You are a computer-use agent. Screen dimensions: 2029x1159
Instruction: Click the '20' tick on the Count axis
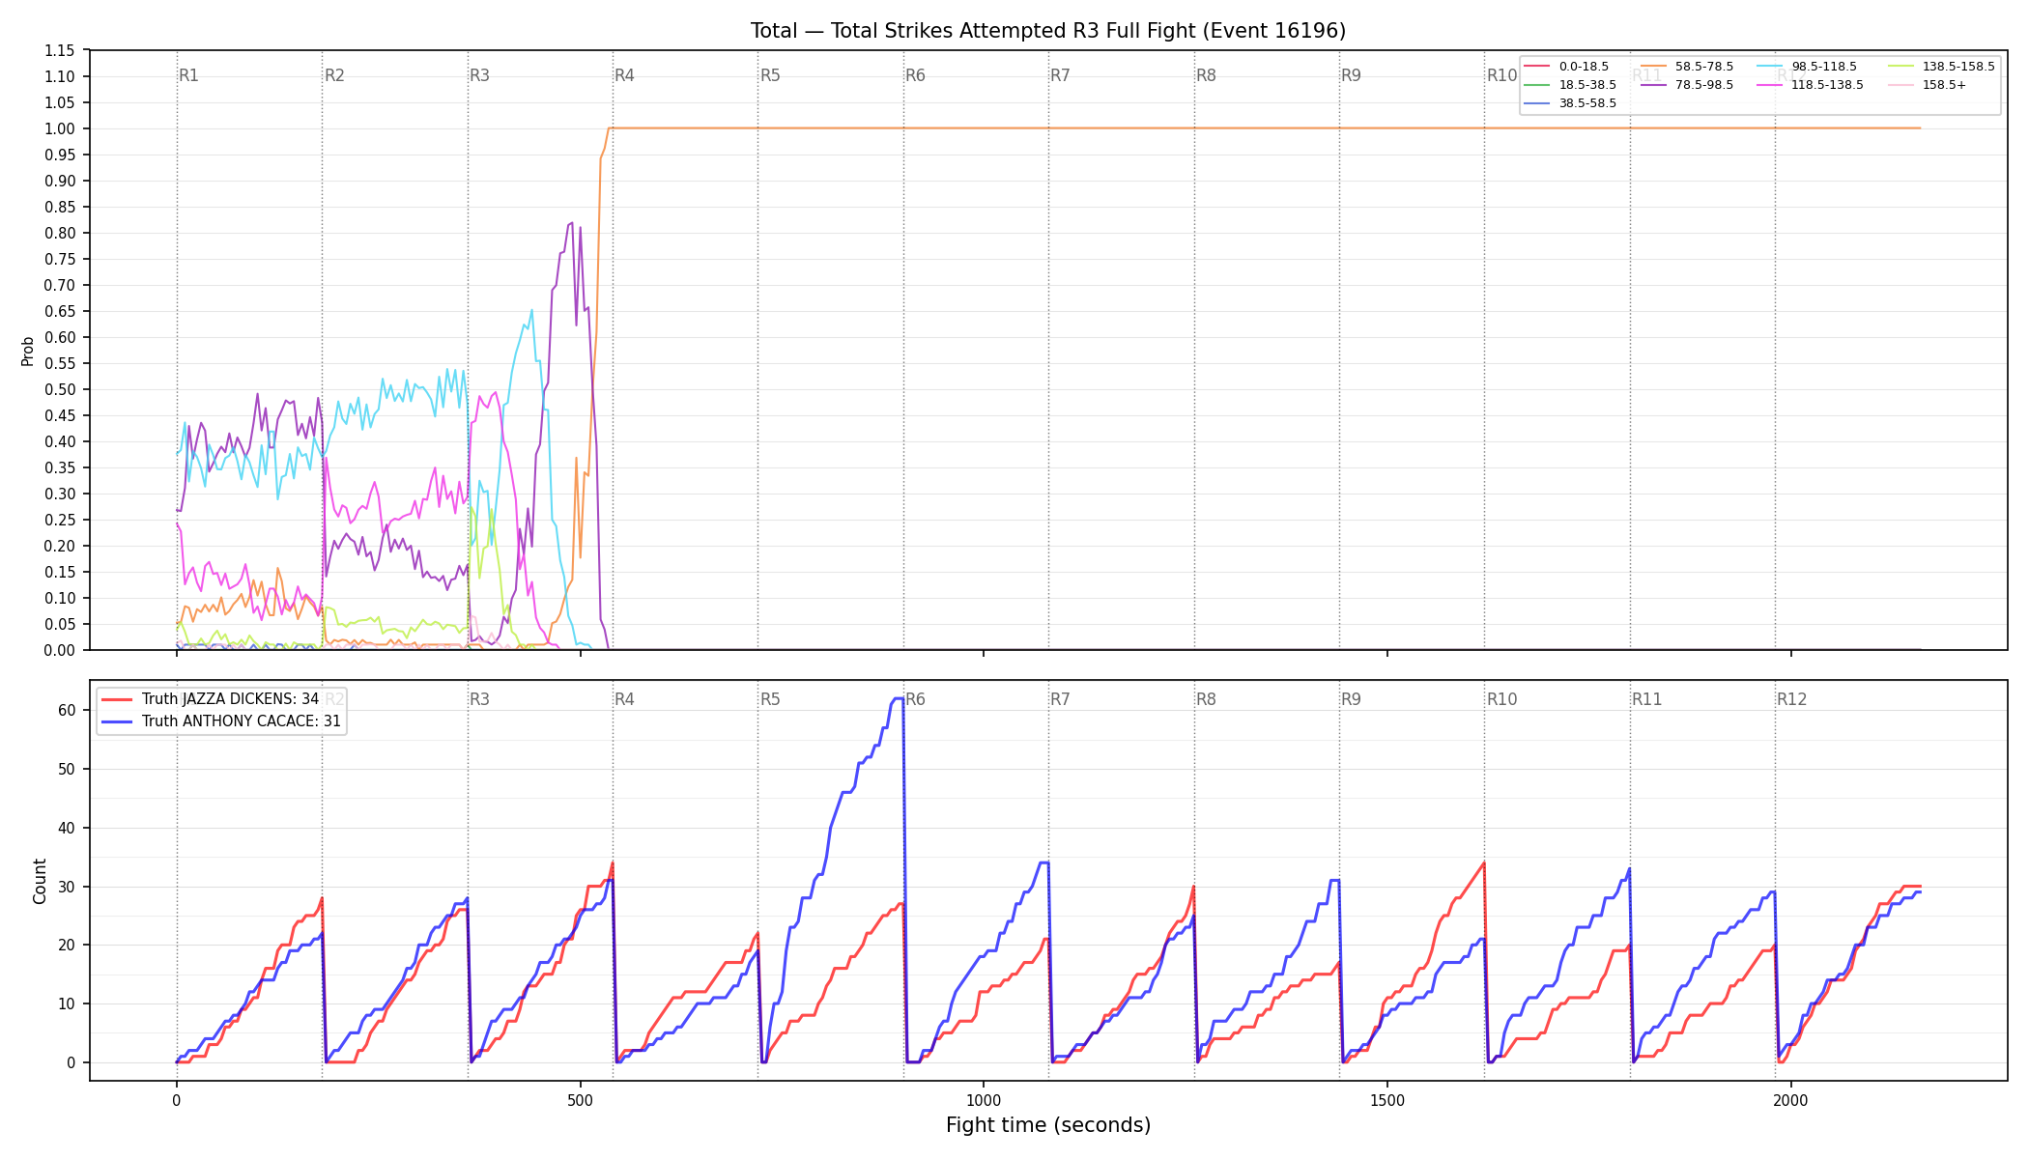[67, 945]
